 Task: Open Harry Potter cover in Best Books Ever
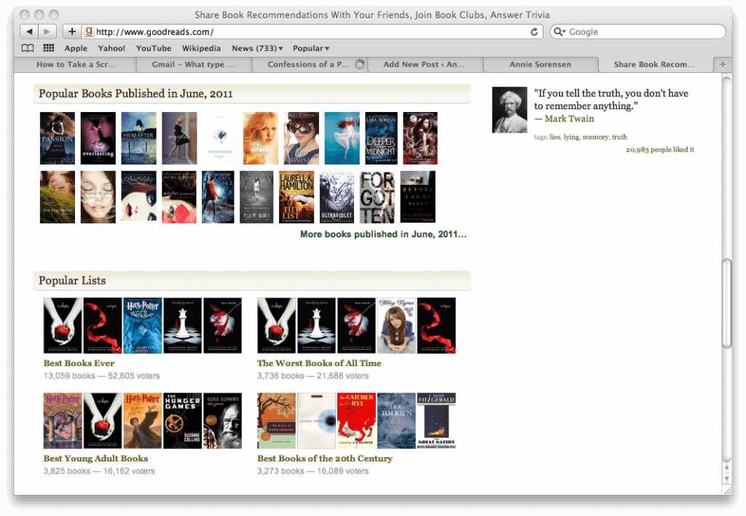click(143, 325)
